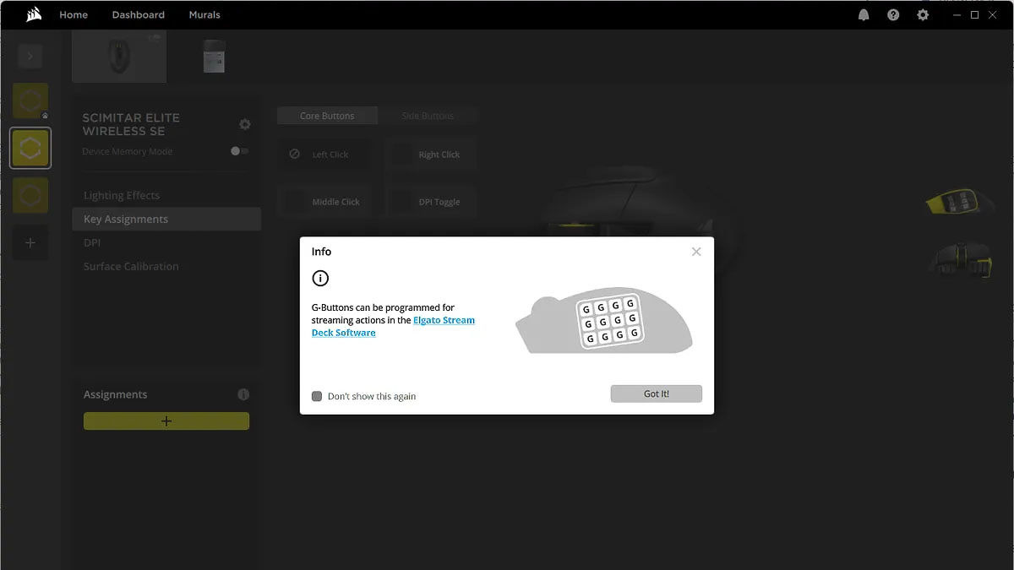Screen dimensions: 1014x570
Task: Open the notifications bell
Action: click(864, 15)
